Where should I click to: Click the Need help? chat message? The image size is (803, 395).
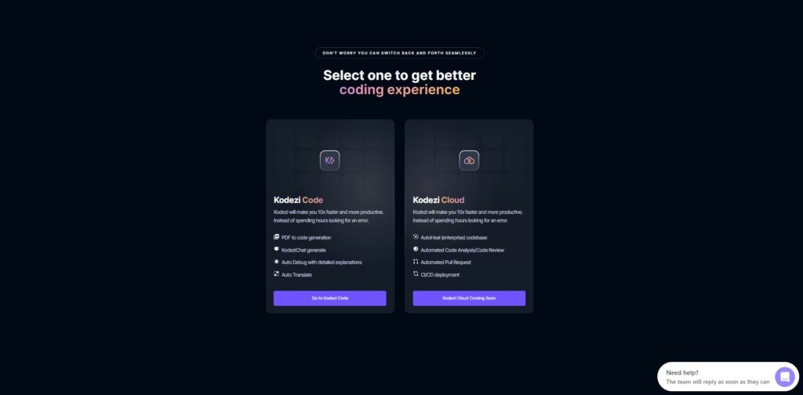718,377
